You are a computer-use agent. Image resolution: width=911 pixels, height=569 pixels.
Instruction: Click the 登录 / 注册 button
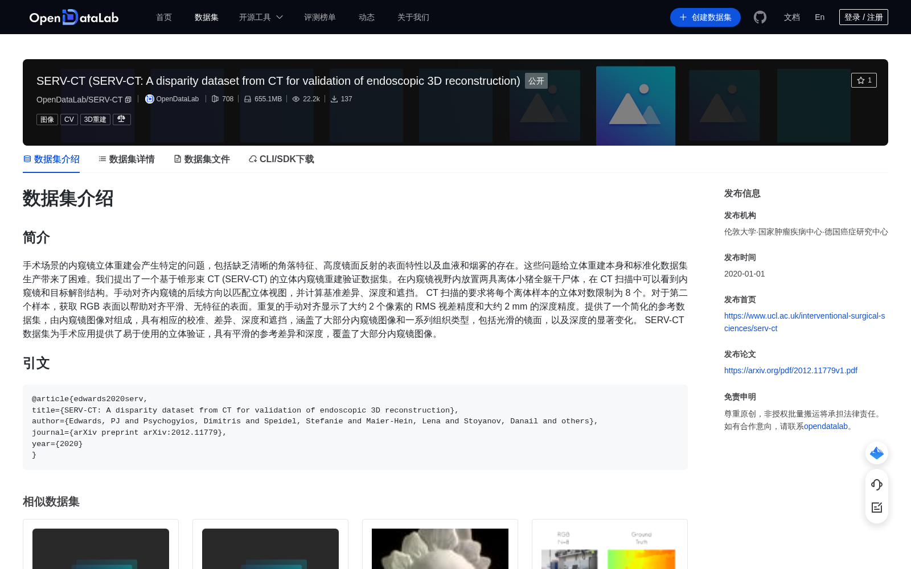(864, 17)
